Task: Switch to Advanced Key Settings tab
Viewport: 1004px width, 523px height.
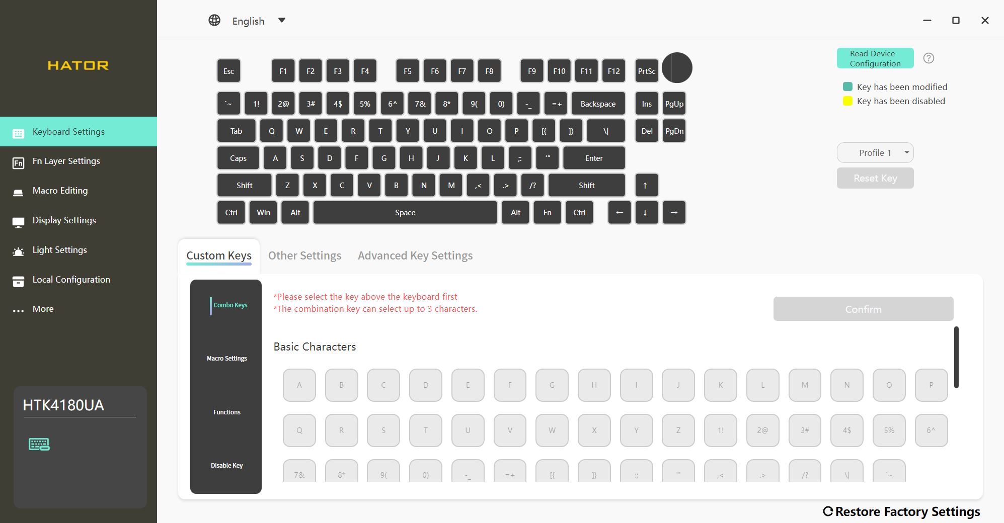Action: click(415, 255)
